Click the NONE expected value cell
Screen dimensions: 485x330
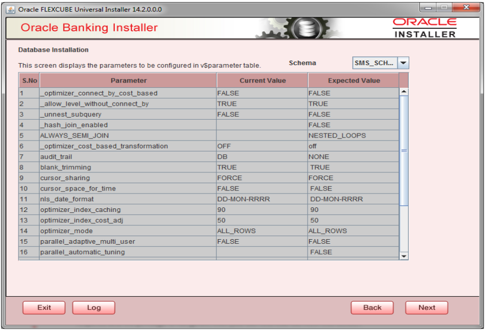[x=353, y=157]
